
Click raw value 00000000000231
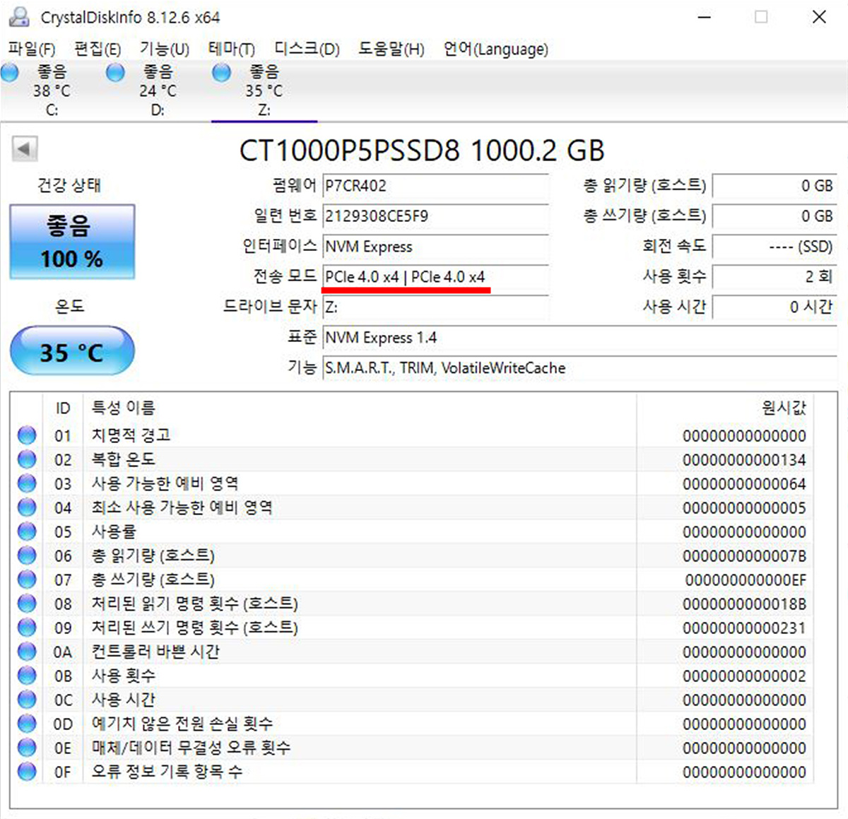(x=744, y=628)
